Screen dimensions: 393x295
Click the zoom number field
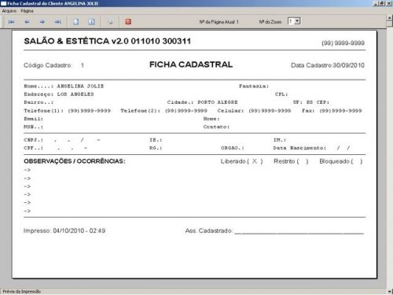coord(291,21)
